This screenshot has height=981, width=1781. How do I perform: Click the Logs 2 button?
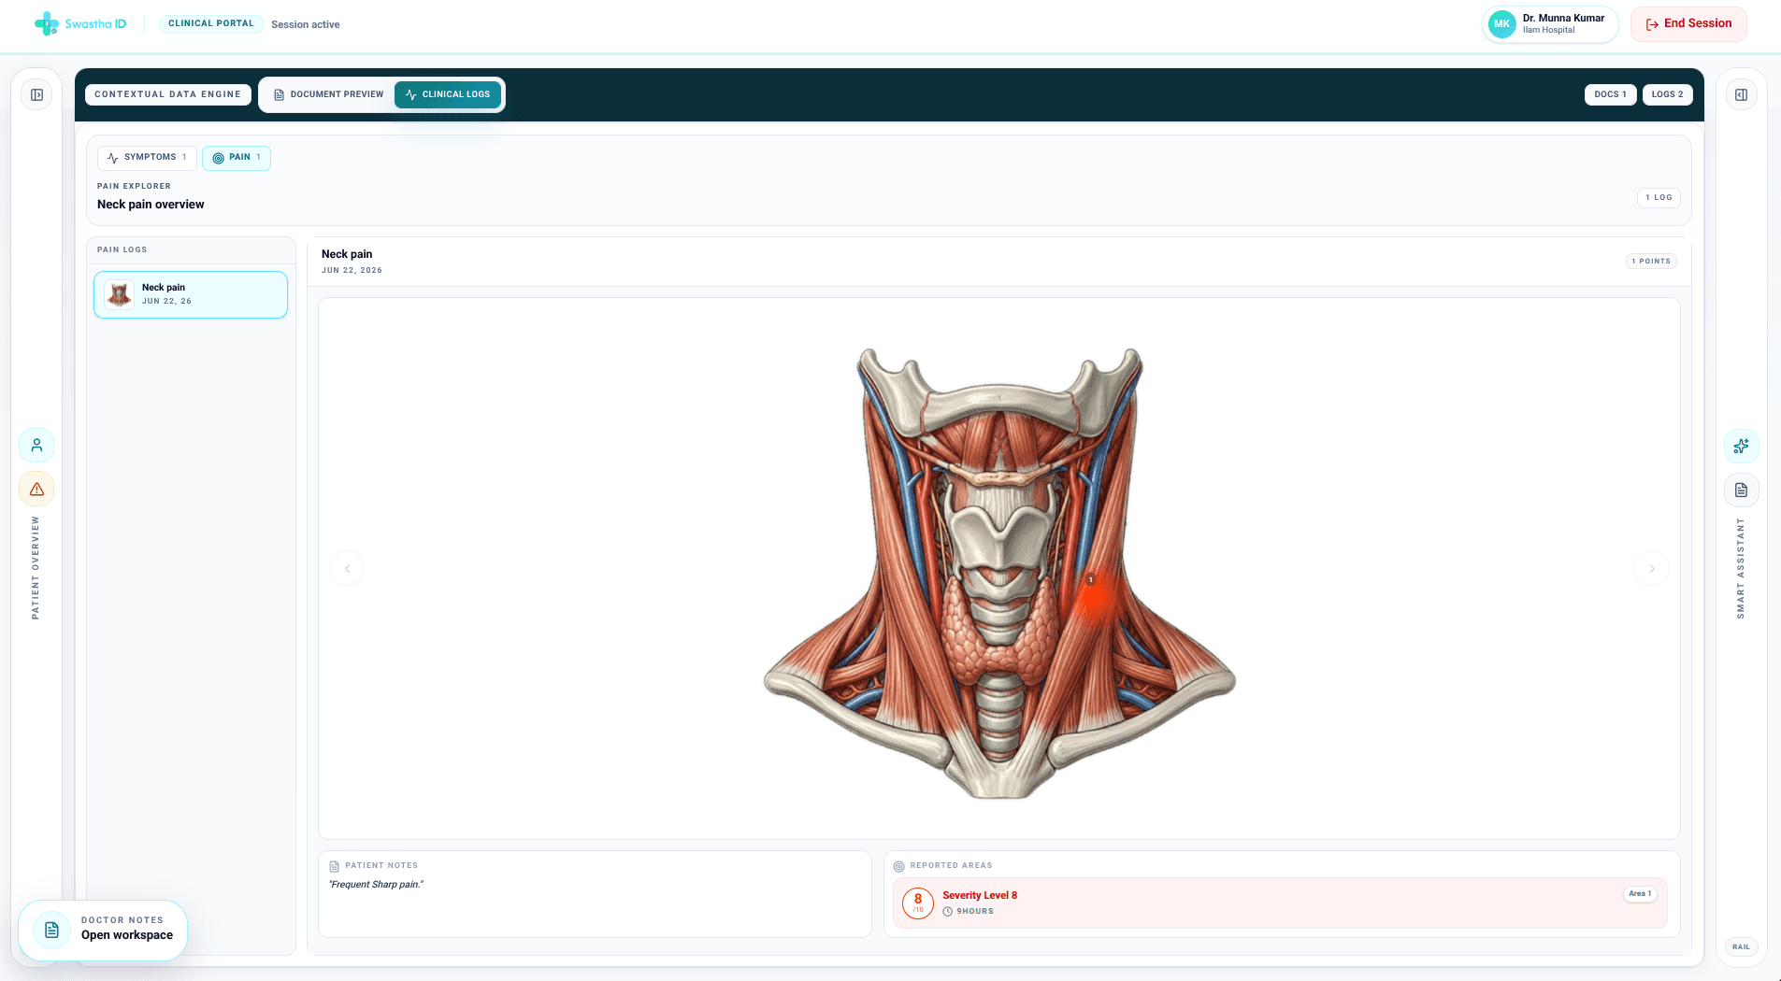pyautogui.click(x=1667, y=94)
